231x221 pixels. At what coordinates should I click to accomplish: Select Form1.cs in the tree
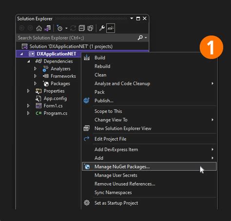tap(53, 106)
